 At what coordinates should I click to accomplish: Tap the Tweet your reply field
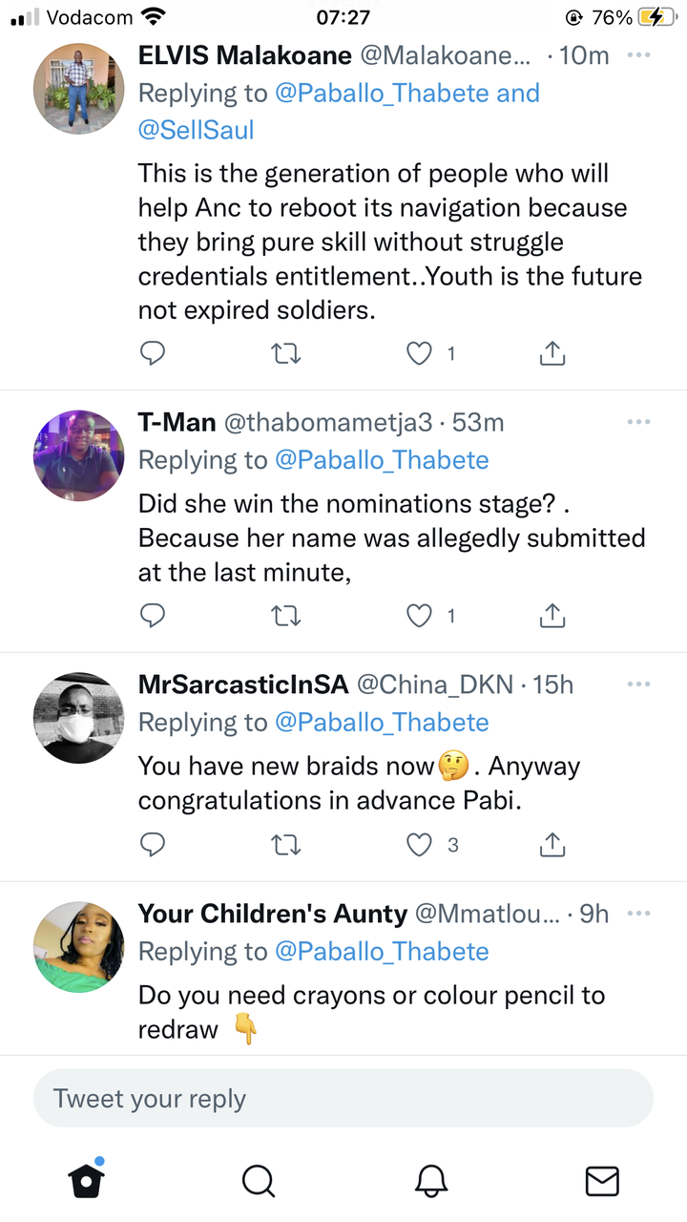(343, 1098)
